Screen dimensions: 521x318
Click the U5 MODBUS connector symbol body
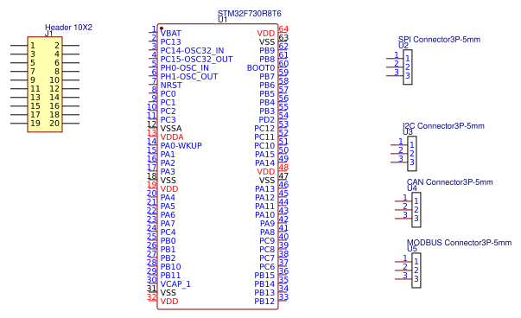pyautogui.click(x=416, y=270)
